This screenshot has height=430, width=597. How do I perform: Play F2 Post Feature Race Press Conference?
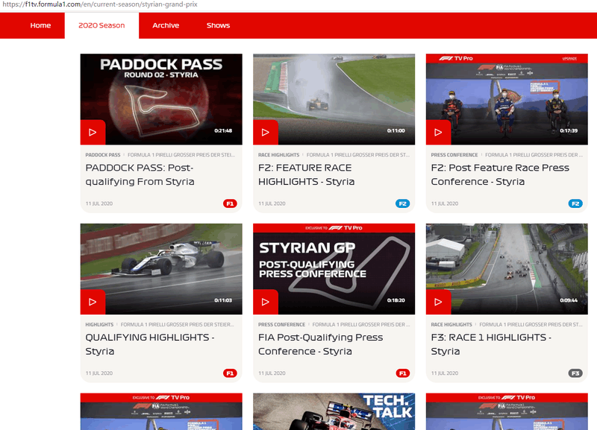[438, 133]
